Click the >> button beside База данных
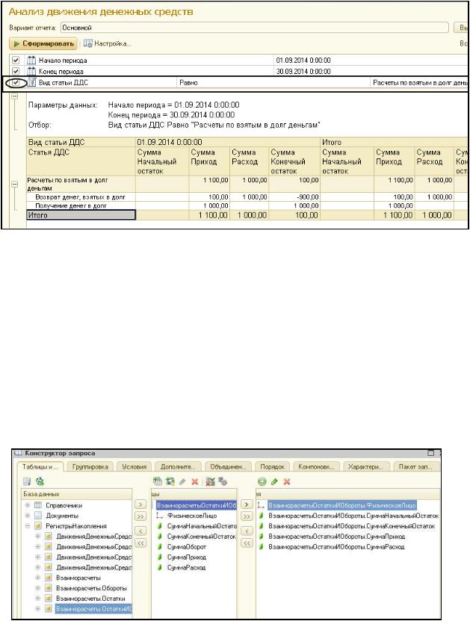The image size is (470, 621). point(140,516)
